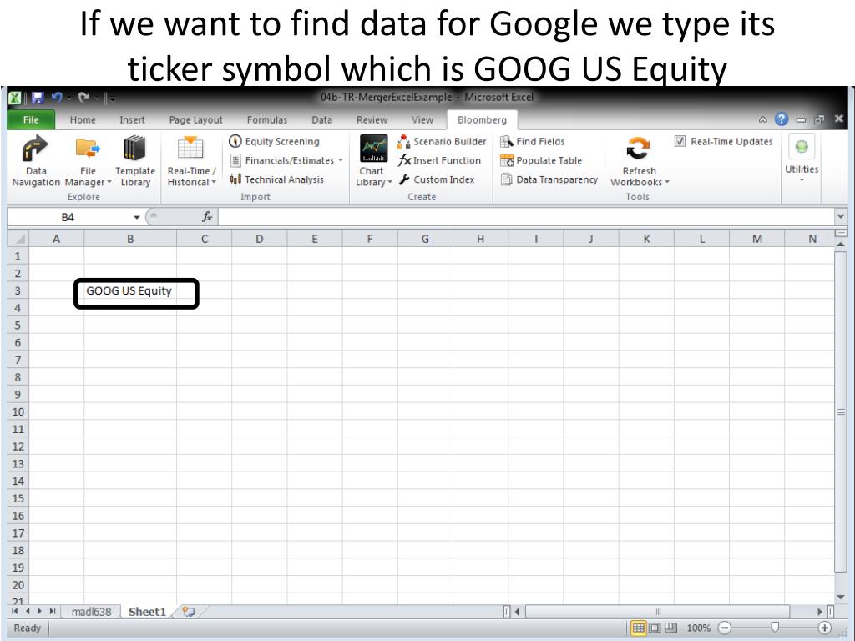Click the horizontal scrollbar track

tap(657, 612)
